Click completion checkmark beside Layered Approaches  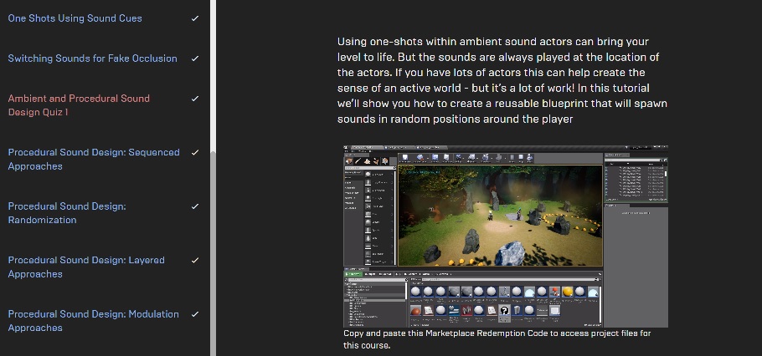(x=195, y=260)
